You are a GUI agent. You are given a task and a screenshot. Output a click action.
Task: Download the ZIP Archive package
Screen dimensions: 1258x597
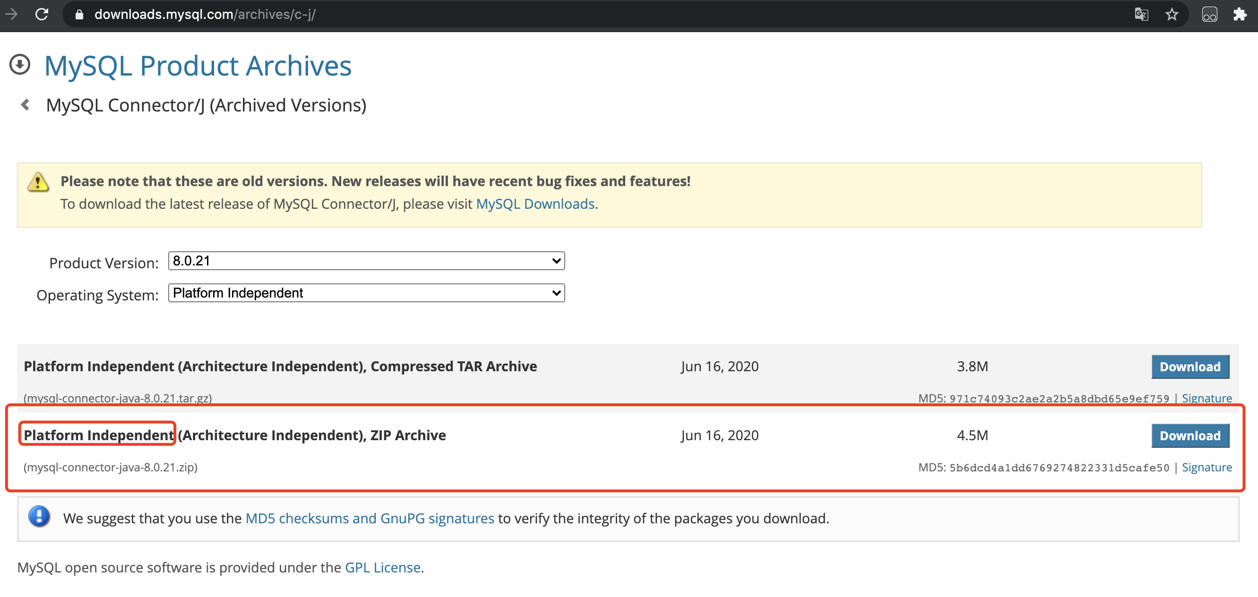coord(1189,435)
